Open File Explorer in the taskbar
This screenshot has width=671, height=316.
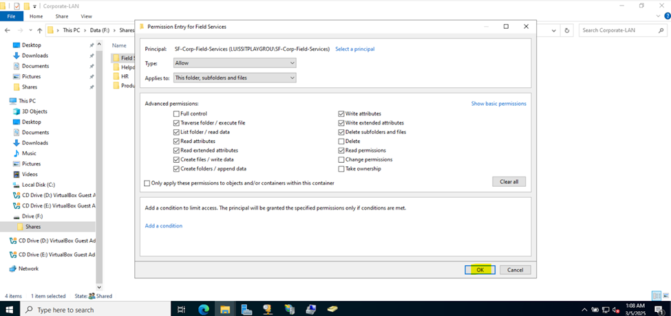224,310
